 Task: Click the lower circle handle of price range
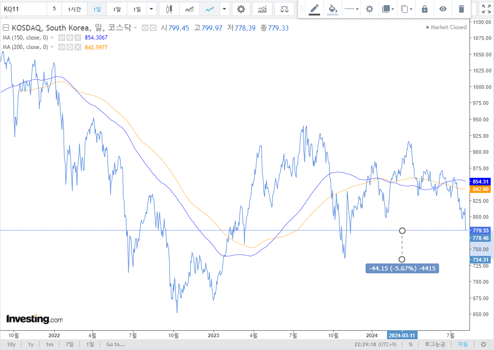[402, 259]
